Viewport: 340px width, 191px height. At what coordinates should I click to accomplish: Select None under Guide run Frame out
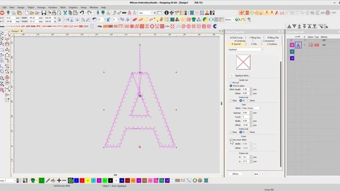pos(249,100)
